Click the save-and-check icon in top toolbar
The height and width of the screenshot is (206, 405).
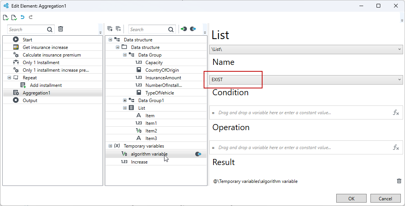5,17
